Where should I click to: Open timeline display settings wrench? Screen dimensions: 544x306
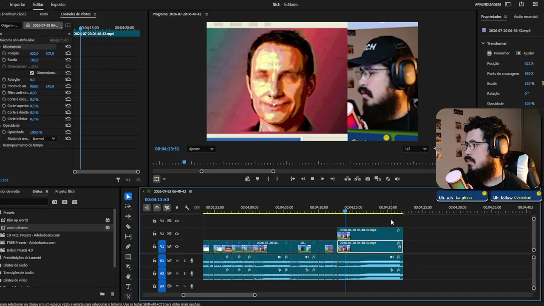187,207
